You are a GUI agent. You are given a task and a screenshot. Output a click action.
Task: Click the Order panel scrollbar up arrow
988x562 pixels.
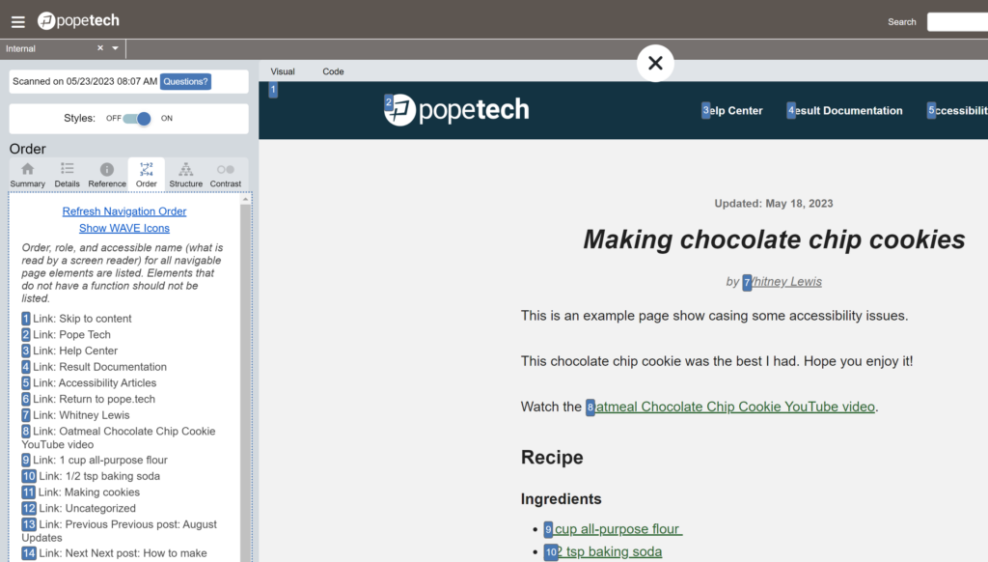pyautogui.click(x=246, y=199)
